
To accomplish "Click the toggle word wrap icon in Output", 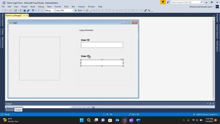I will click(93, 107).
